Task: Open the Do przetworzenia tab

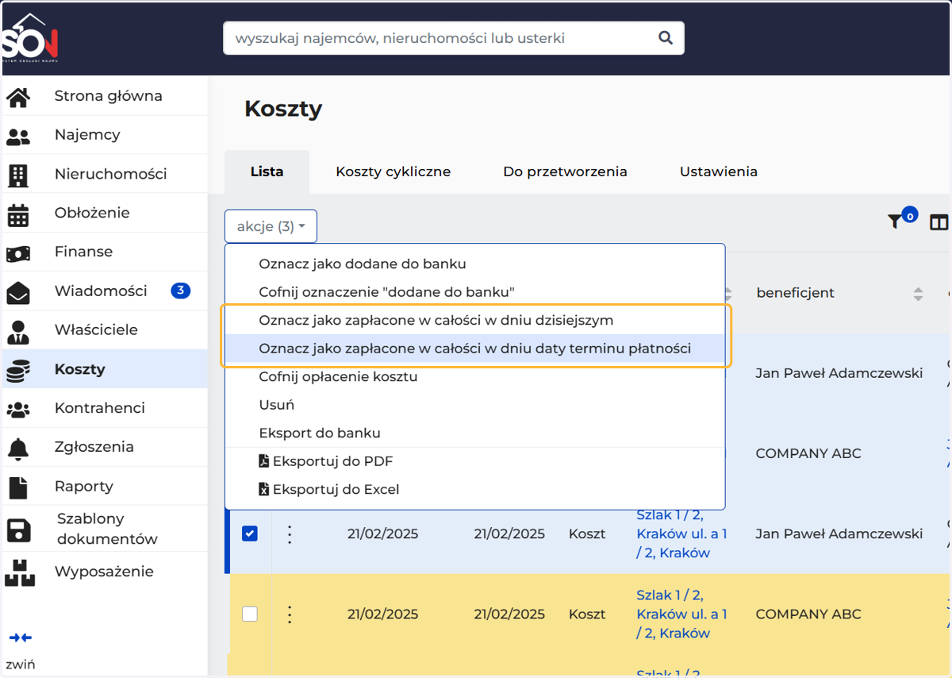Action: [x=565, y=171]
